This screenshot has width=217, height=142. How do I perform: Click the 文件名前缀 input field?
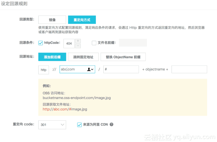(133, 43)
